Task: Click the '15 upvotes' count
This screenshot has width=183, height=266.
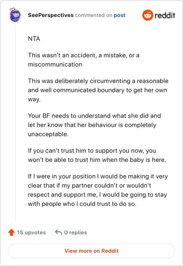Action: pos(31,233)
